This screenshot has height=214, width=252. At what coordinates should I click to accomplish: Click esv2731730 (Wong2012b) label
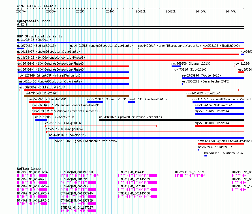[x=65, y=129]
